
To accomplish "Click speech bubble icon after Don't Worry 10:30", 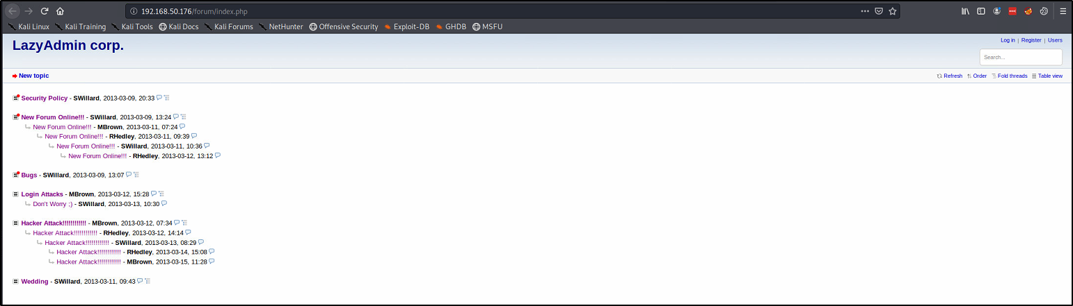I will pos(164,203).
